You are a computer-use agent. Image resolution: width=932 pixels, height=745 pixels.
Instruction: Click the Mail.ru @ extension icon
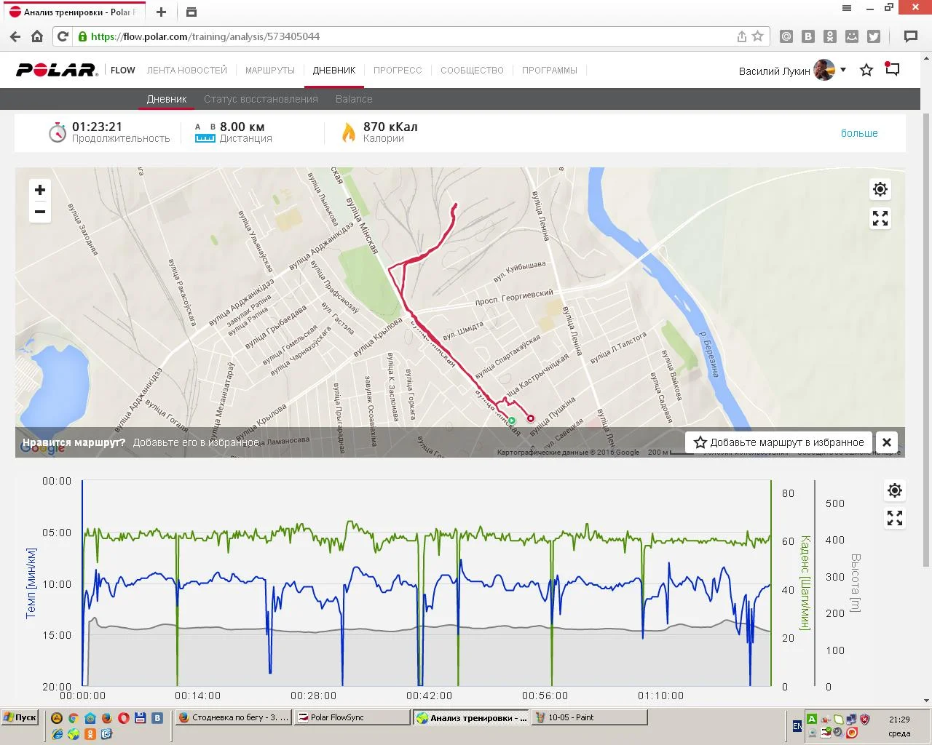point(786,36)
